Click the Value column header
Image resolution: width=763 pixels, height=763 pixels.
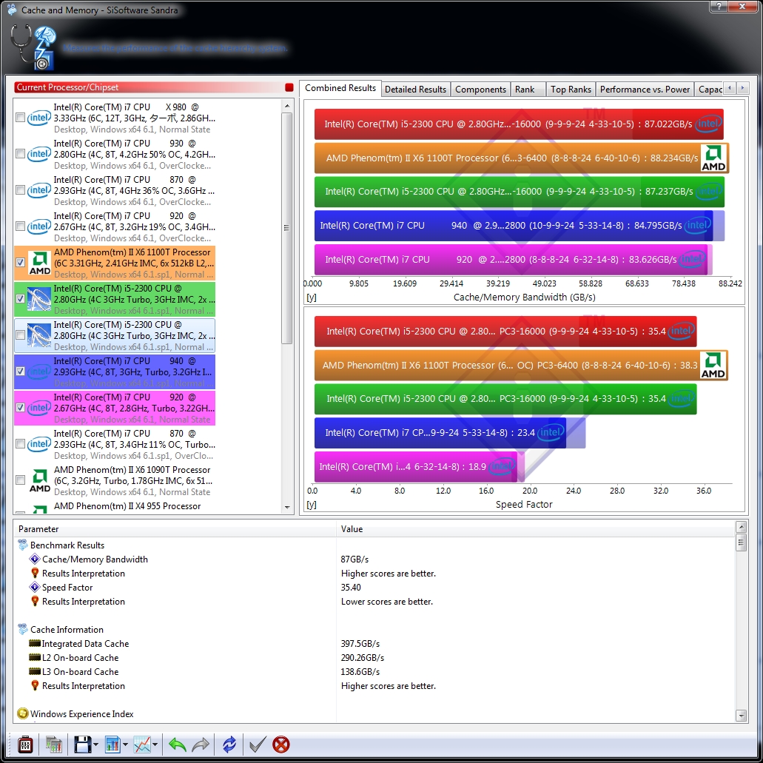[535, 529]
